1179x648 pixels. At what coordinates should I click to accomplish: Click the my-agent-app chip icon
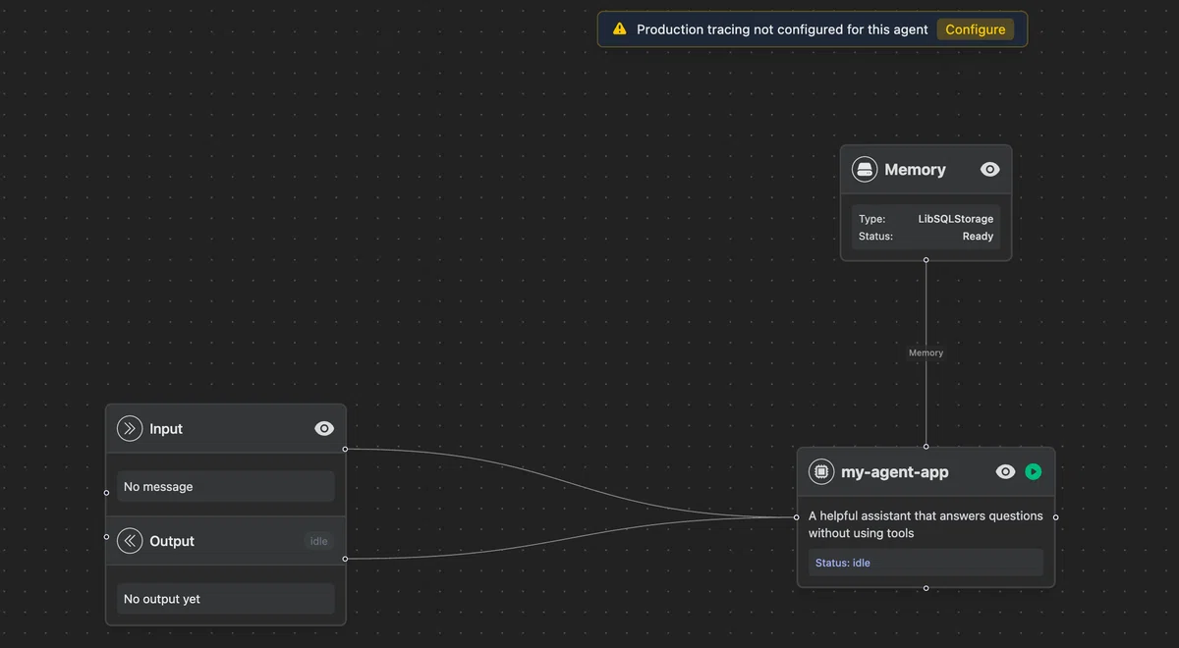[x=821, y=471]
